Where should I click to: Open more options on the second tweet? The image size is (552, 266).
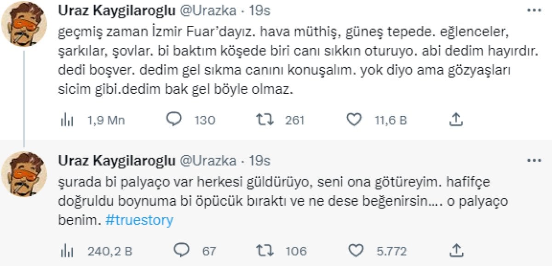click(534, 161)
